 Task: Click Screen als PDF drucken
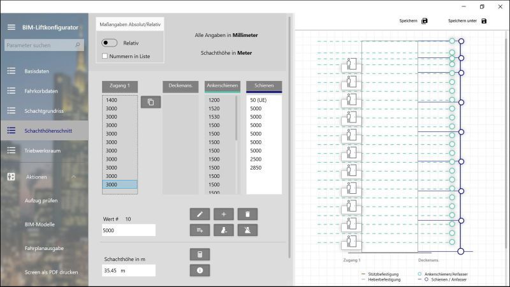point(52,272)
